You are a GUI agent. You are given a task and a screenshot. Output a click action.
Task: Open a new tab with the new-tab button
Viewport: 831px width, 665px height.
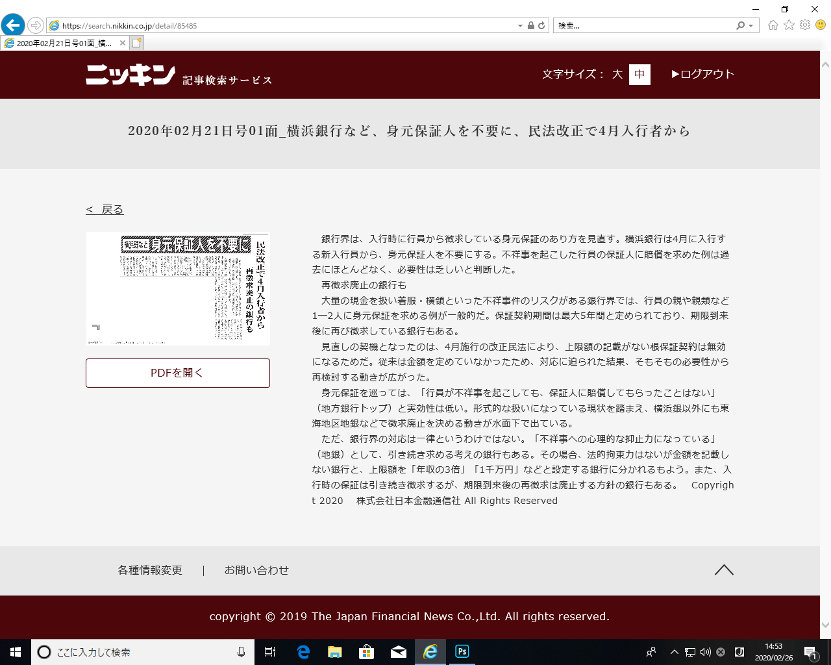136,43
